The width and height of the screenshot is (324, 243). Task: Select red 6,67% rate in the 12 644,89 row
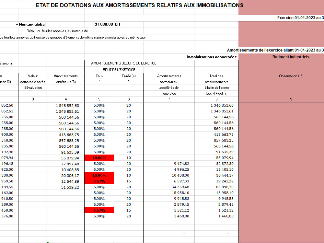pyautogui.click(x=99, y=181)
